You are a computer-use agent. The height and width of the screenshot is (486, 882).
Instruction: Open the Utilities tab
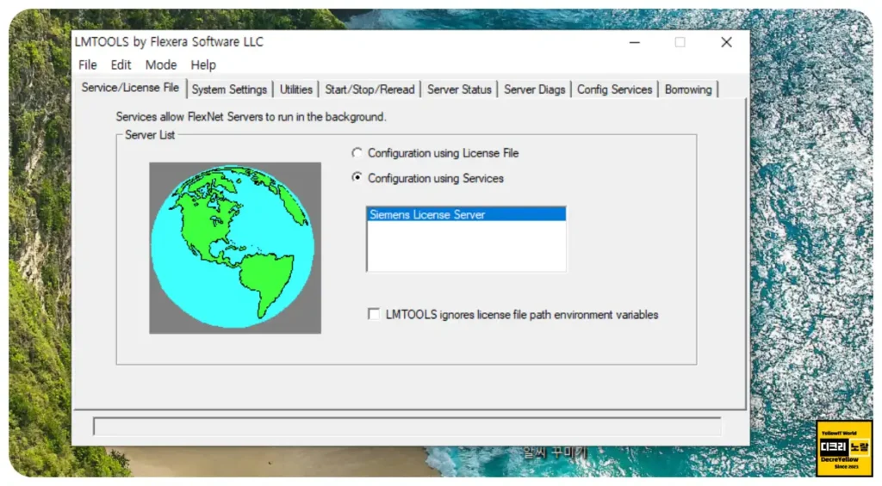[x=296, y=89]
